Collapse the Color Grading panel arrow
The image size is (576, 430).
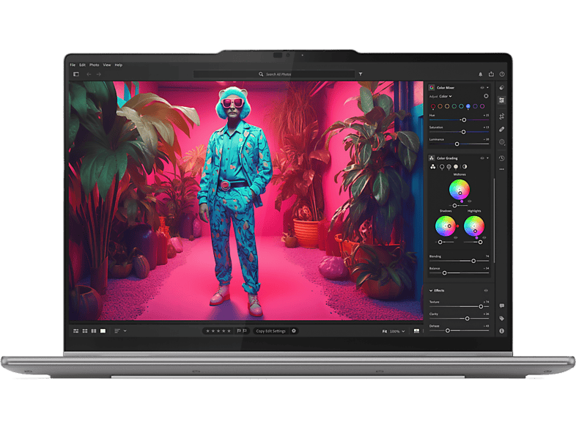click(x=488, y=158)
